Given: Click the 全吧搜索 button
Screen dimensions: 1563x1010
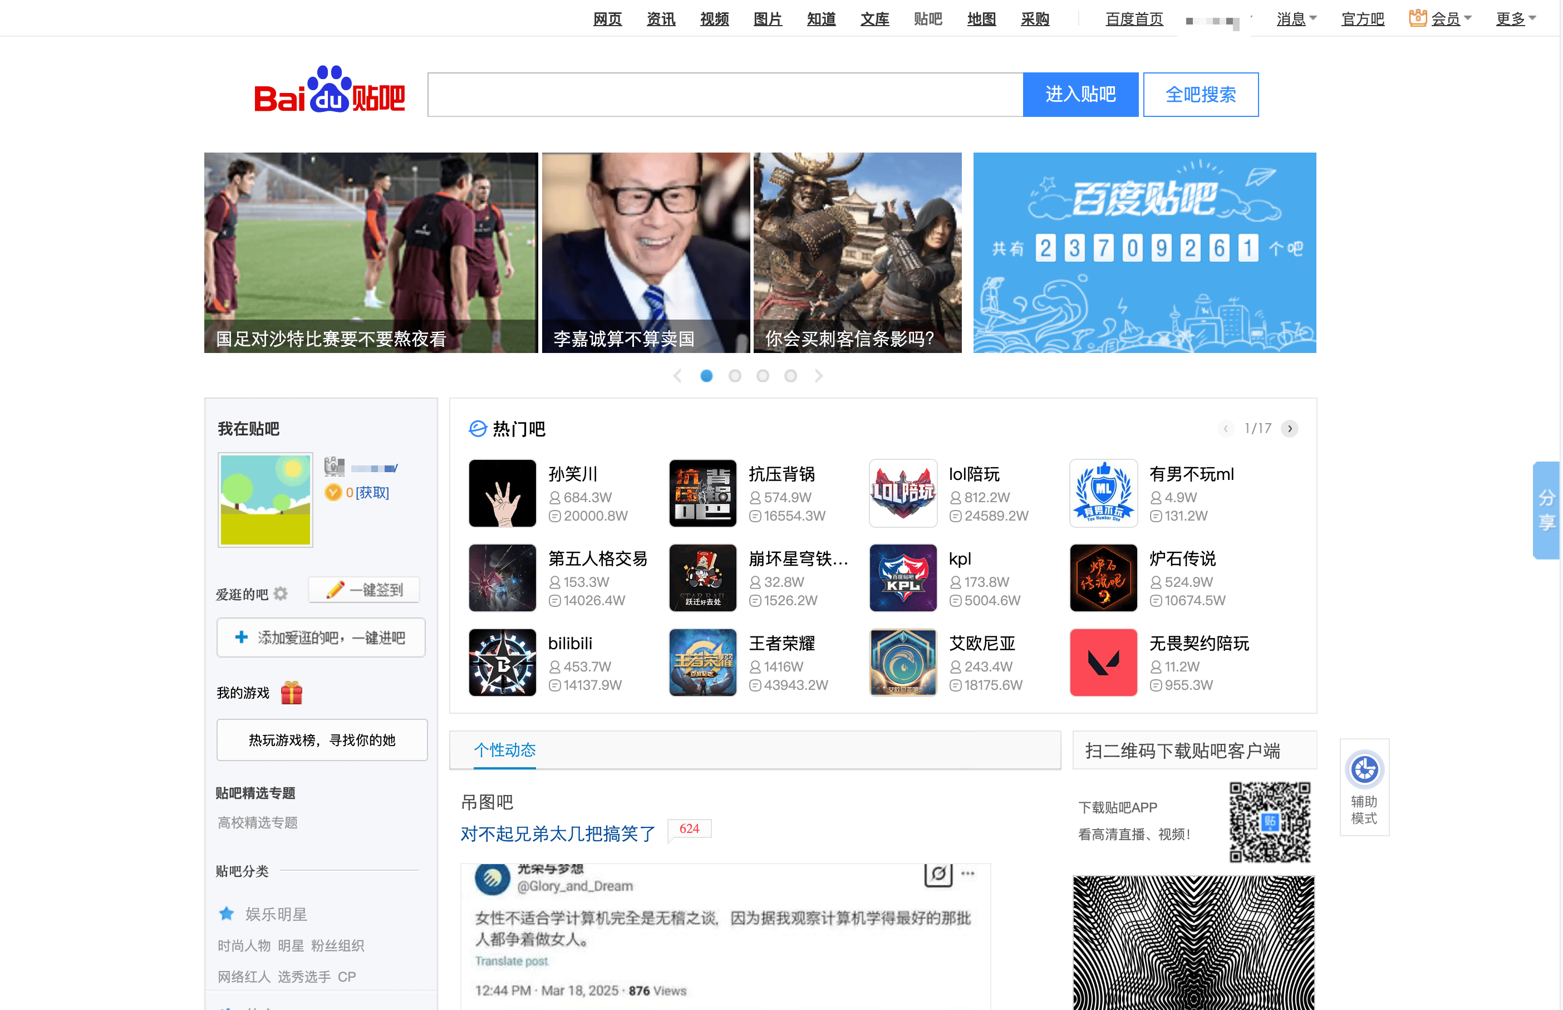Looking at the screenshot, I should [1201, 95].
